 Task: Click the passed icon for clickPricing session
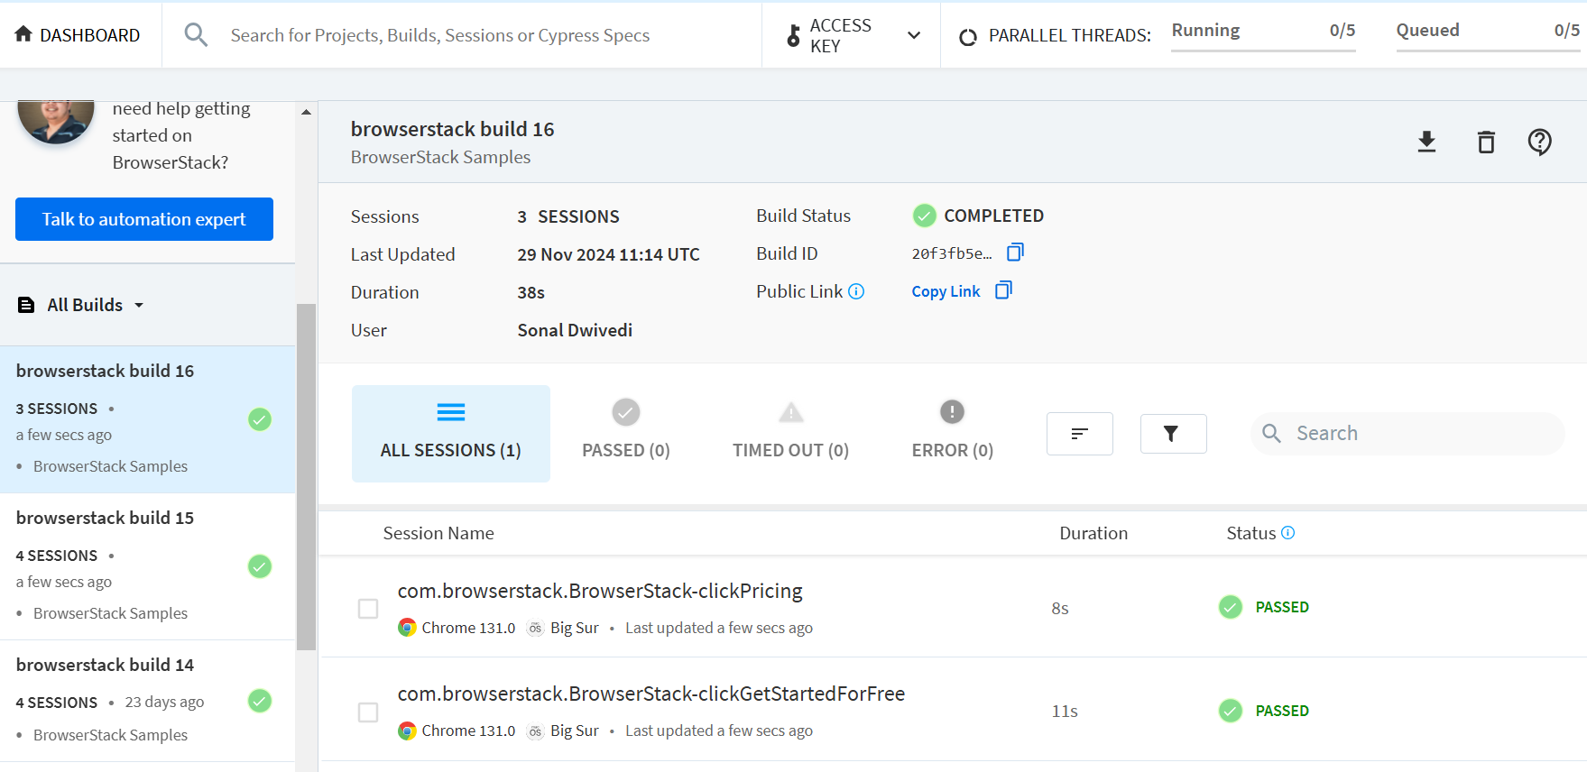tap(1231, 607)
